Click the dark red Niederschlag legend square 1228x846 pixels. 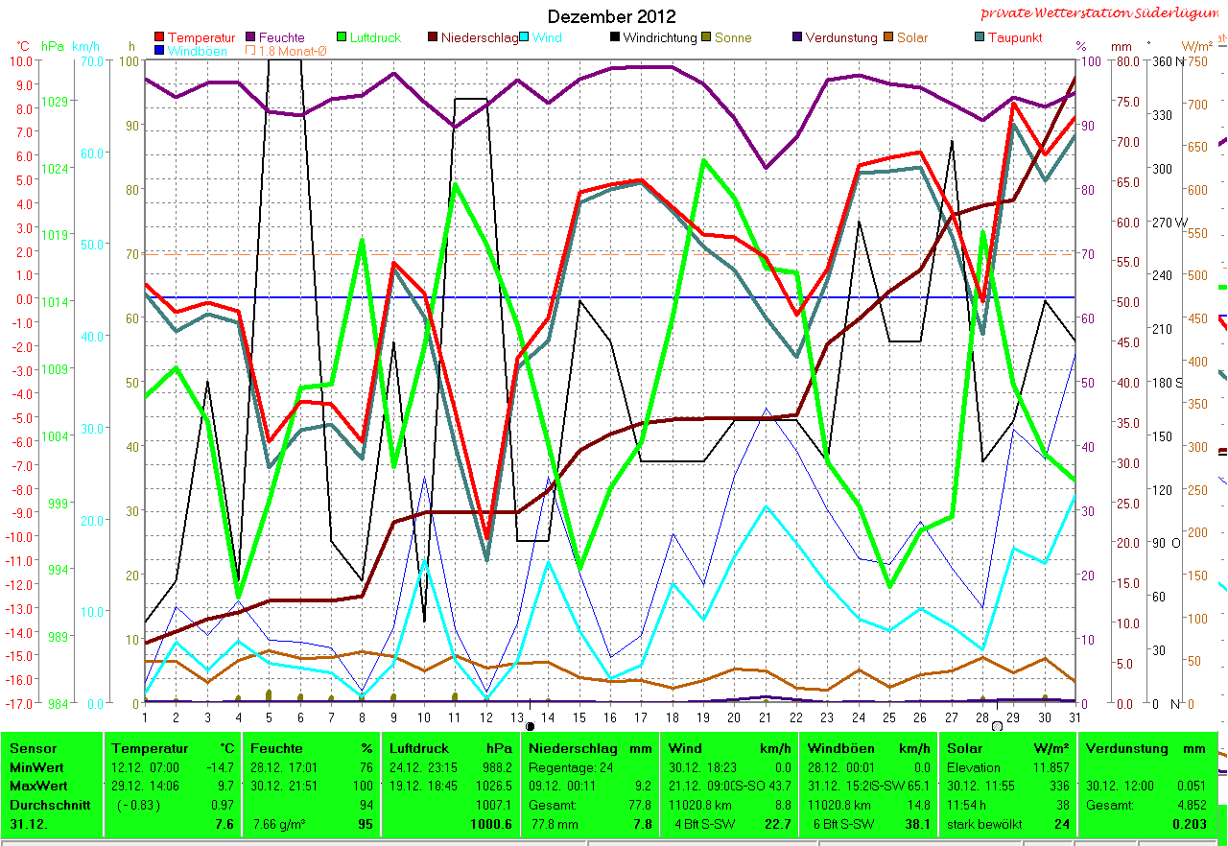pyautogui.click(x=433, y=38)
